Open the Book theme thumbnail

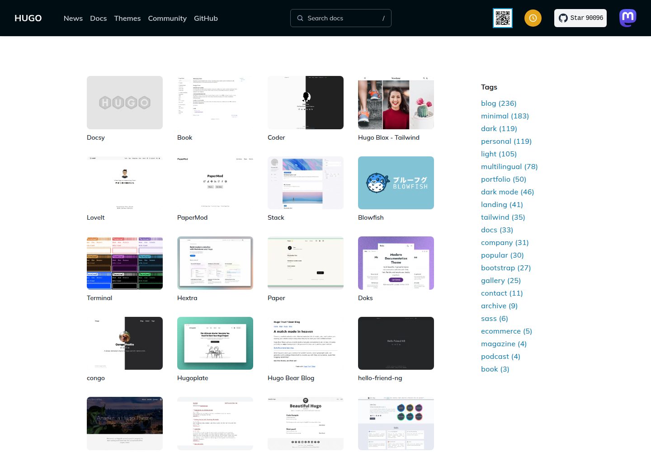(x=215, y=103)
